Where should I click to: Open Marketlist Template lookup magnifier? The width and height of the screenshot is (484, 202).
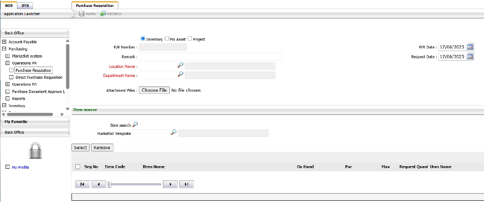coord(174,132)
